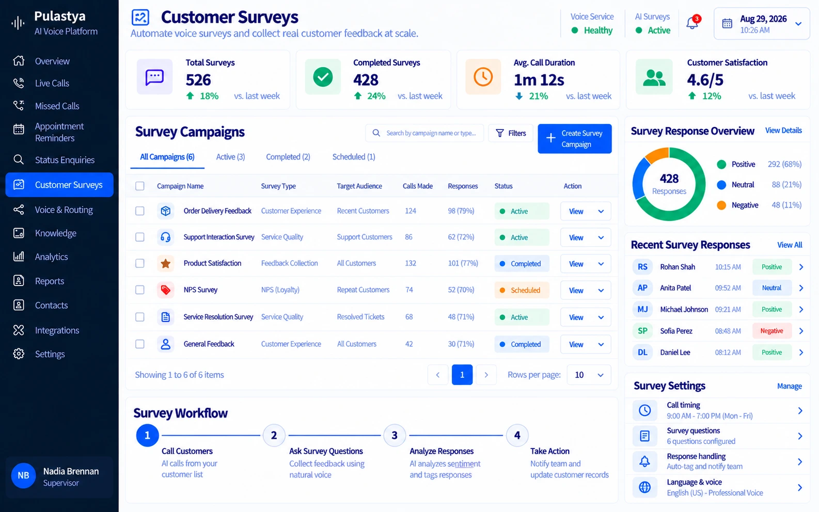Toggle the select-all campaigns header checkbox
Viewport: 819px width, 512px height.
[x=140, y=186]
